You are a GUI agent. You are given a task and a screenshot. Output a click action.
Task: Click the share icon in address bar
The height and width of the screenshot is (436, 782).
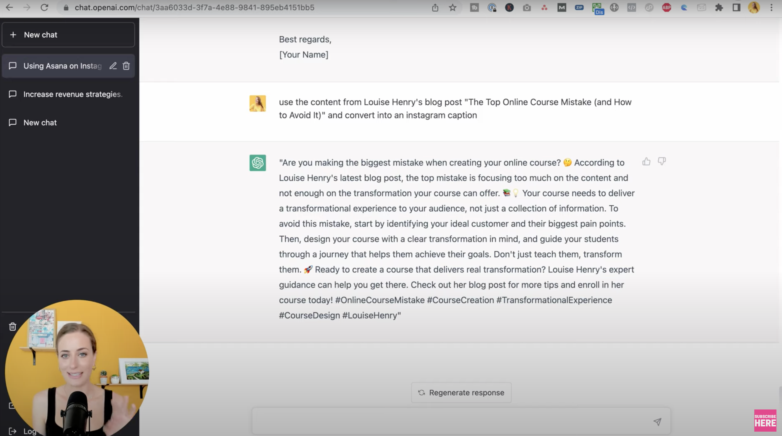pyautogui.click(x=435, y=8)
